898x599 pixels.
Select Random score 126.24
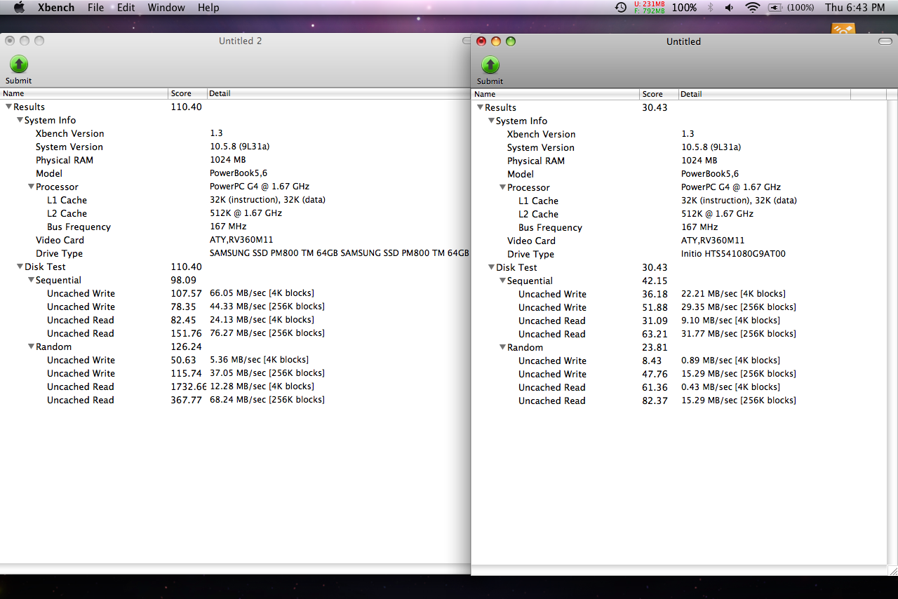186,346
